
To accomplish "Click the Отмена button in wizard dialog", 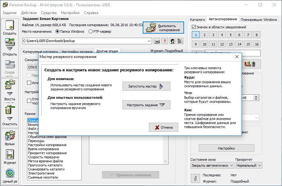I will [164, 127].
